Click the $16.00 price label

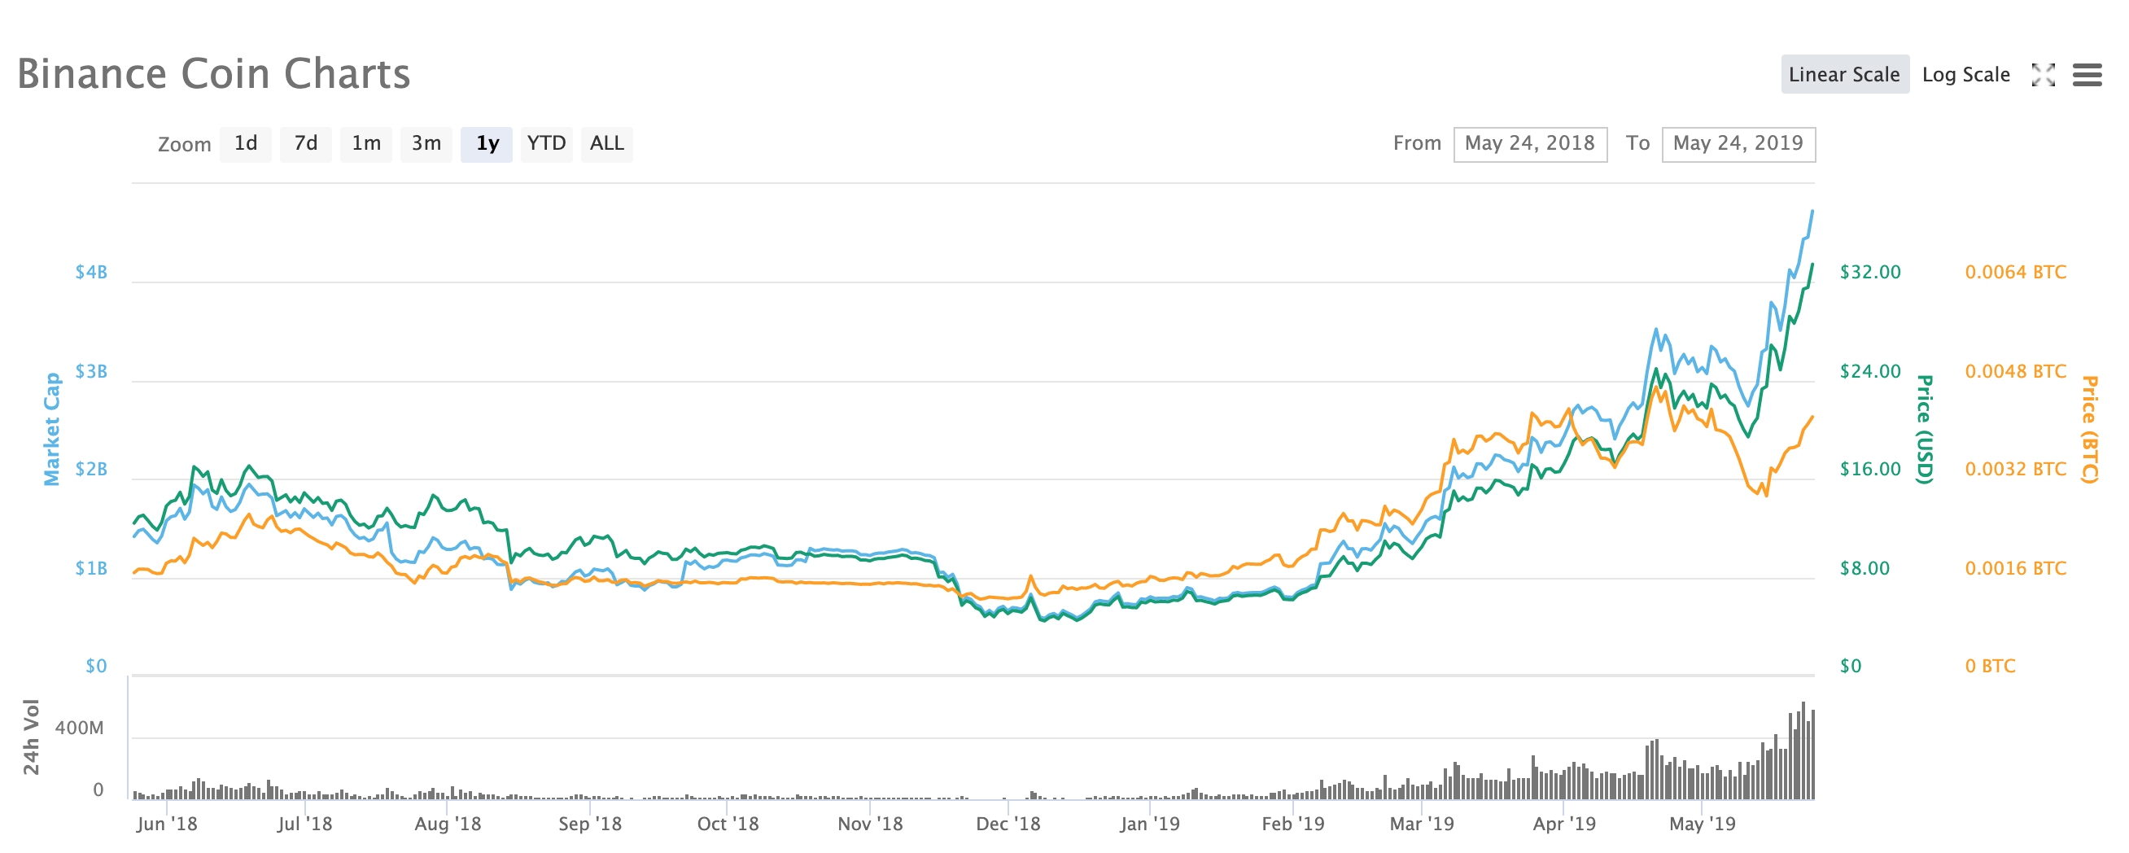coord(1870,470)
